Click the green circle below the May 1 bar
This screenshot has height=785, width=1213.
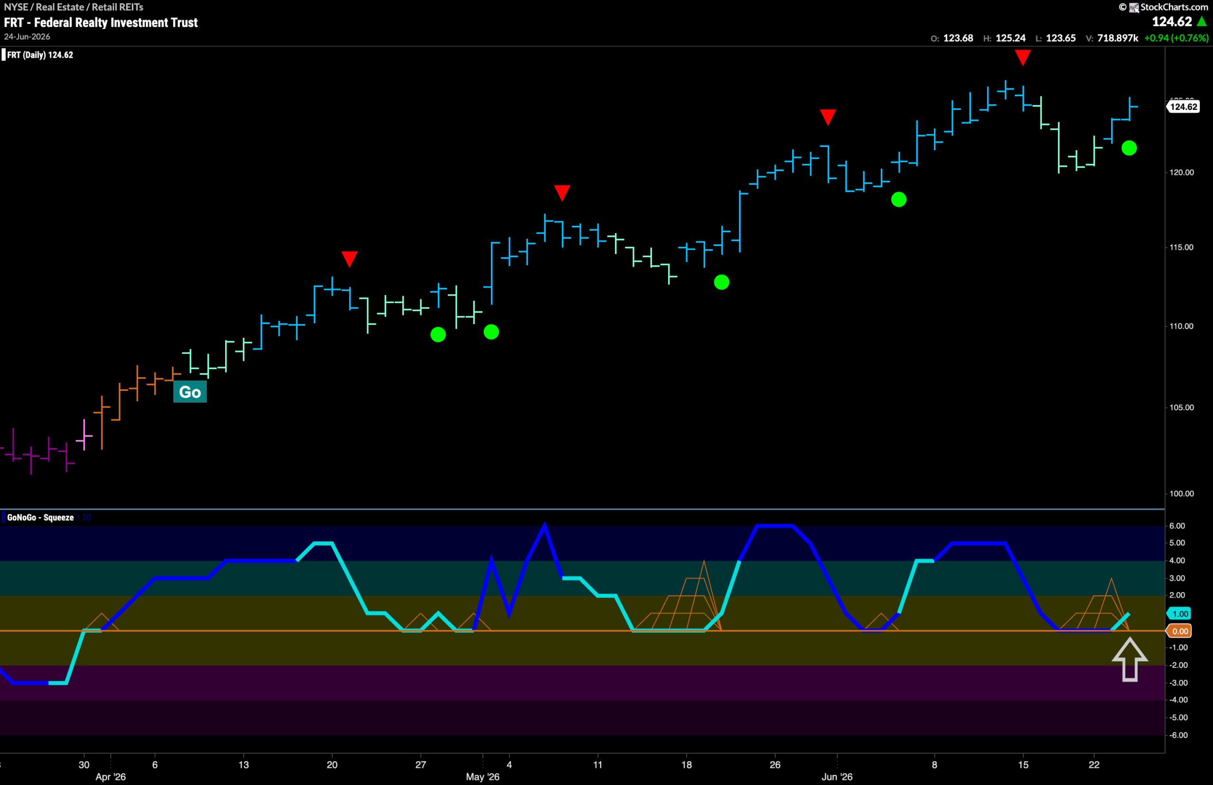coord(491,332)
